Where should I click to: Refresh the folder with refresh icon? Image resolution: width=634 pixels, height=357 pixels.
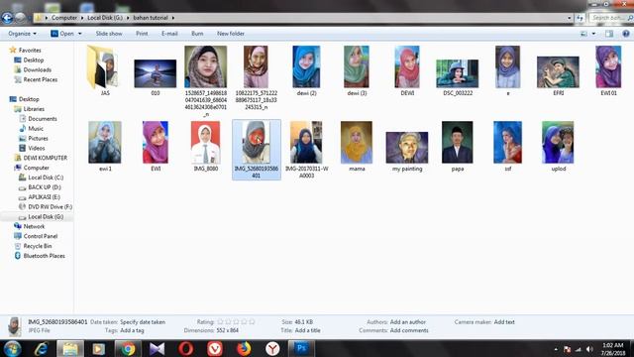(x=581, y=18)
